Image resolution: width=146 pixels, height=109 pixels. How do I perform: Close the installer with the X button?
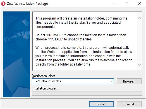(x=139, y=4)
